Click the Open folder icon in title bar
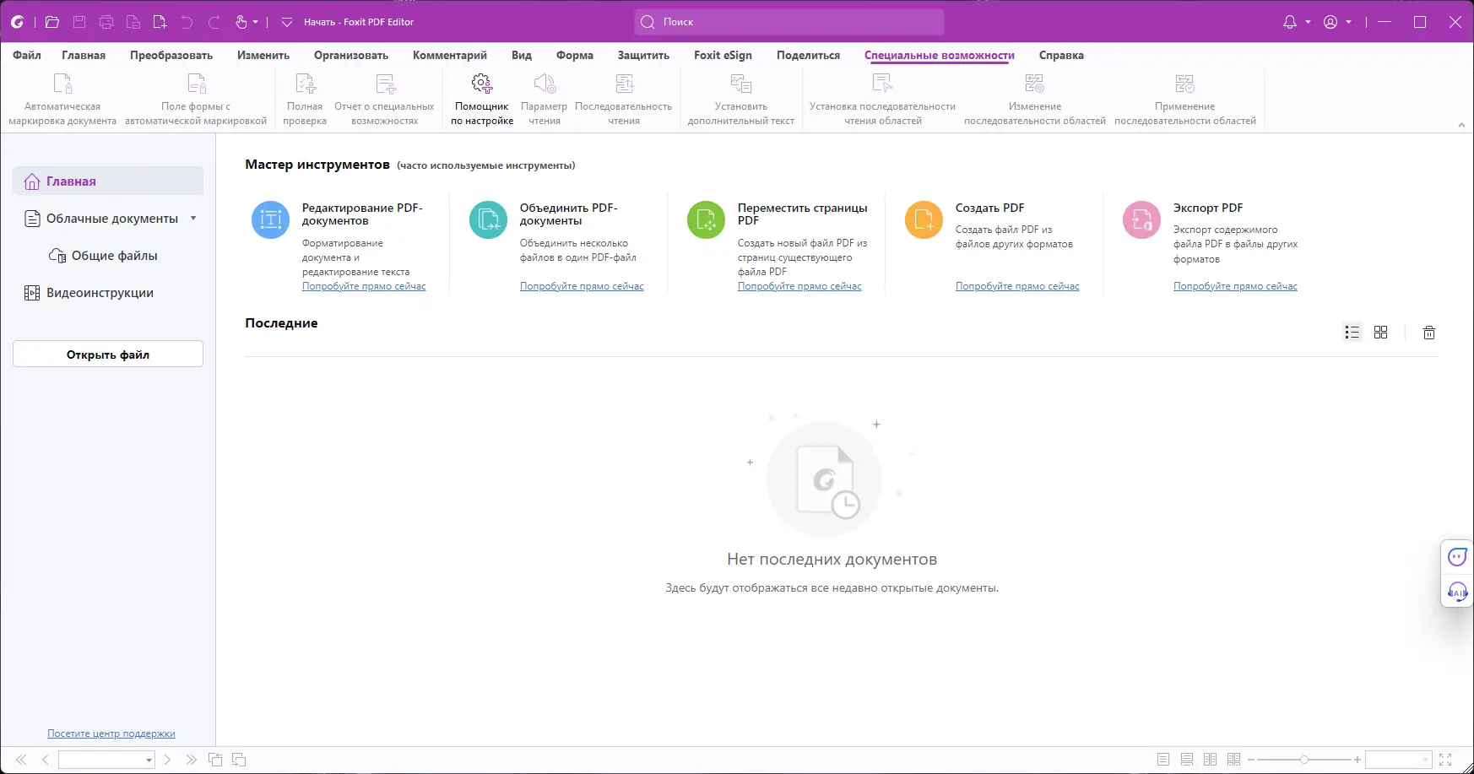This screenshot has width=1474, height=774. (x=52, y=22)
